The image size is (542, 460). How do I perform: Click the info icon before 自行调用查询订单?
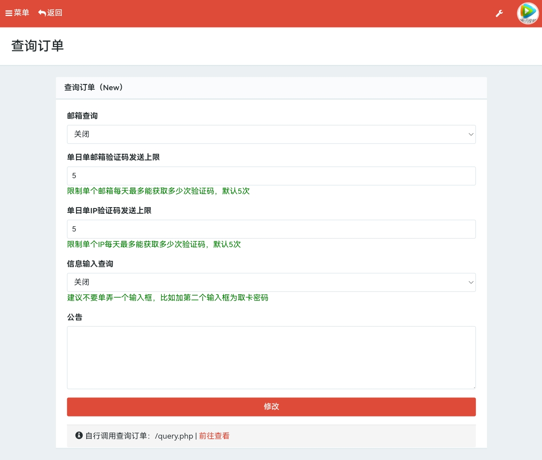point(79,436)
